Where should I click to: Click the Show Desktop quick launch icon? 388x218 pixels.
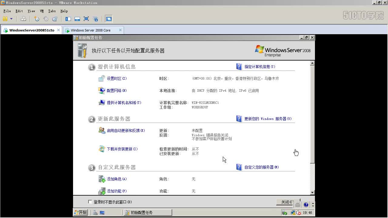[102, 213]
